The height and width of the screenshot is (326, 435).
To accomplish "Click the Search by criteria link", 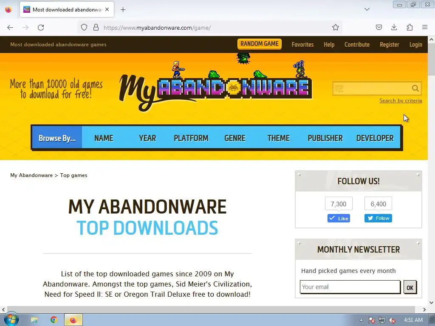I will click(401, 100).
